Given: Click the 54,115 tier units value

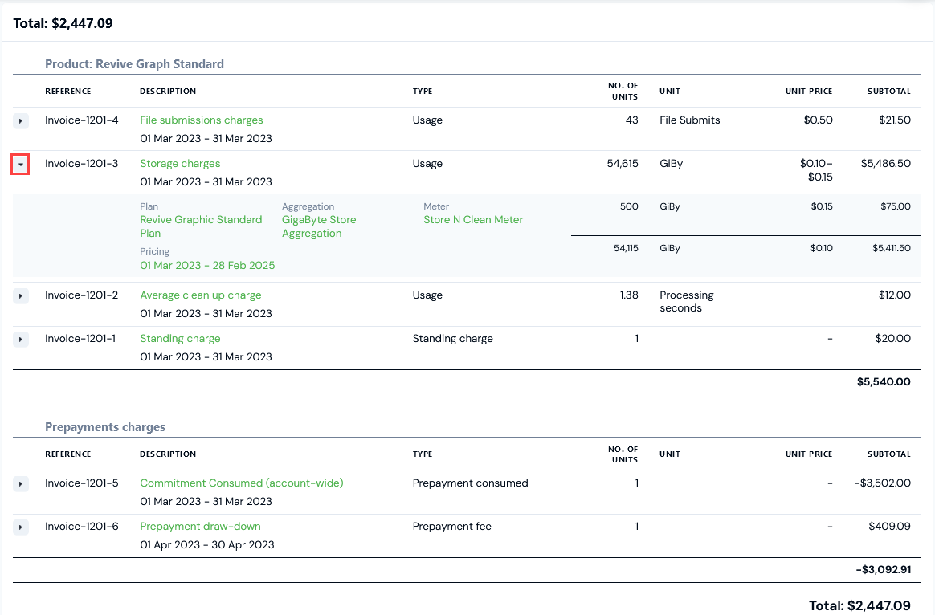Looking at the screenshot, I should point(626,248).
